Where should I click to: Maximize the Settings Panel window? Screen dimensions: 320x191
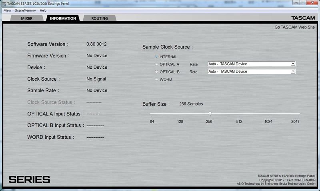[303, 3]
